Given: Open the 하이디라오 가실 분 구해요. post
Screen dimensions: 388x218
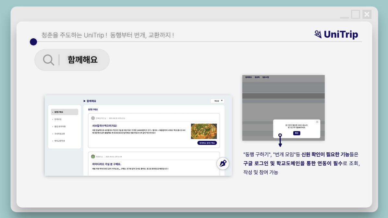Looking at the screenshot, I should click(106, 164).
